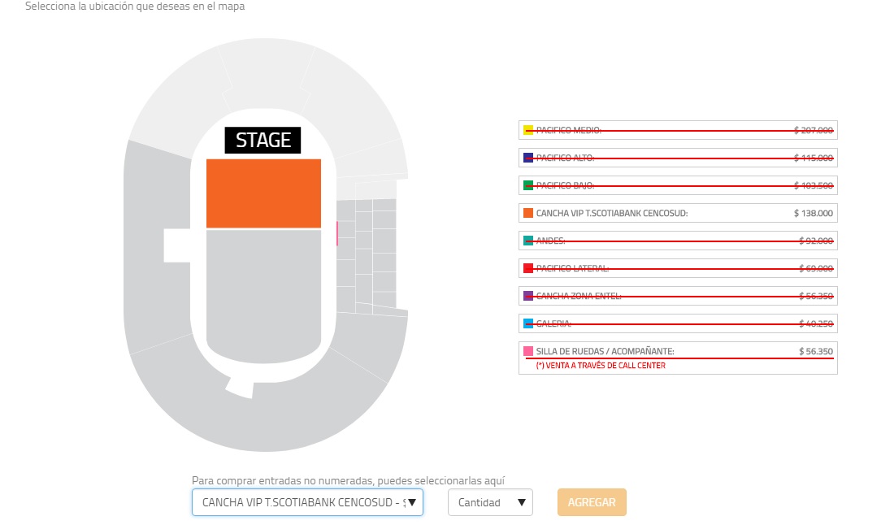Screen dimensions: 881x525
Task: Click the STAGE label on the venue map
Action: [x=263, y=141]
